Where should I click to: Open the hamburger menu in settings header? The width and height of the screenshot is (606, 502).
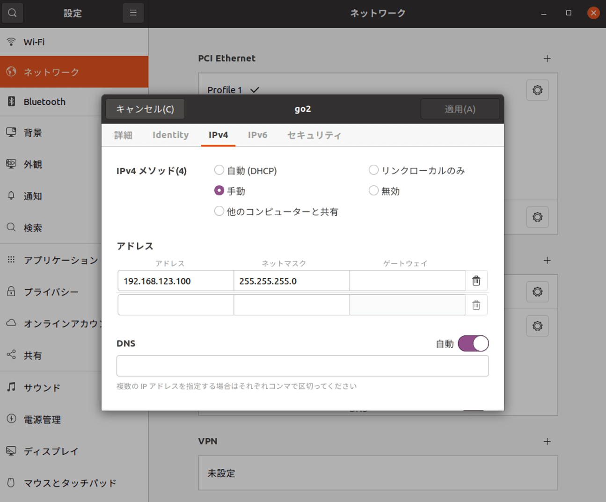tap(133, 13)
